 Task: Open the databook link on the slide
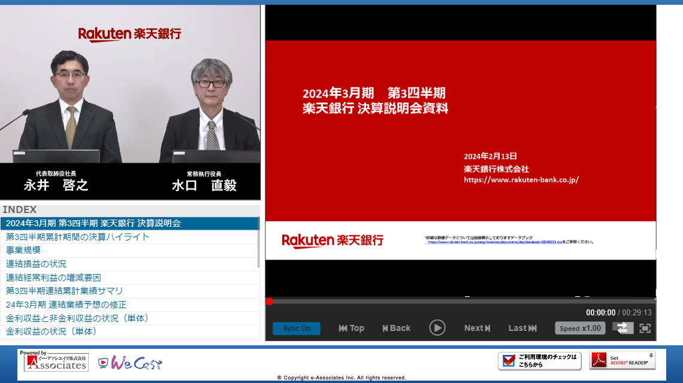tap(495, 242)
